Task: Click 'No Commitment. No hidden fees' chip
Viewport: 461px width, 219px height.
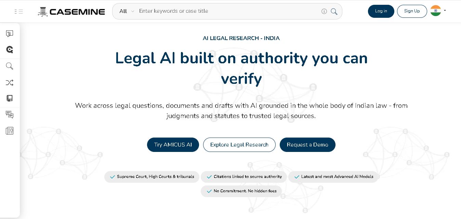Action: pos(241,191)
